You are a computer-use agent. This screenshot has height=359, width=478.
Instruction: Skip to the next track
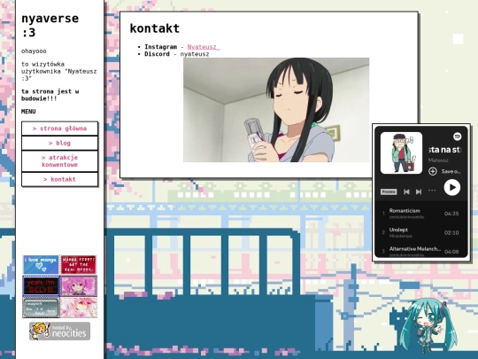[x=419, y=191]
